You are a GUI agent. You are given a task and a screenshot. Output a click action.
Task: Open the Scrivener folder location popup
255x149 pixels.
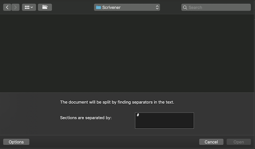pyautogui.click(x=127, y=7)
